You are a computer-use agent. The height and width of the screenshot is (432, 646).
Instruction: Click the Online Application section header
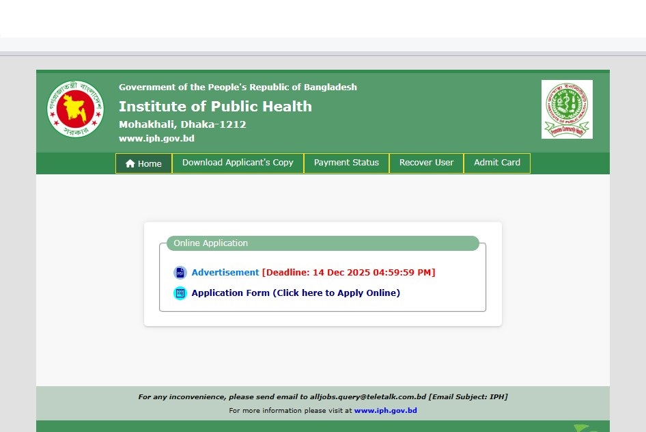211,243
